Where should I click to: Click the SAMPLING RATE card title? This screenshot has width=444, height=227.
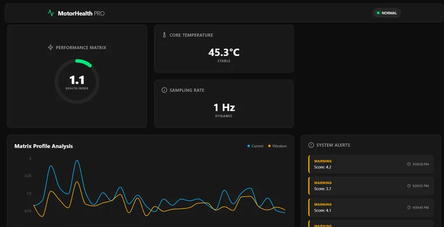[187, 90]
